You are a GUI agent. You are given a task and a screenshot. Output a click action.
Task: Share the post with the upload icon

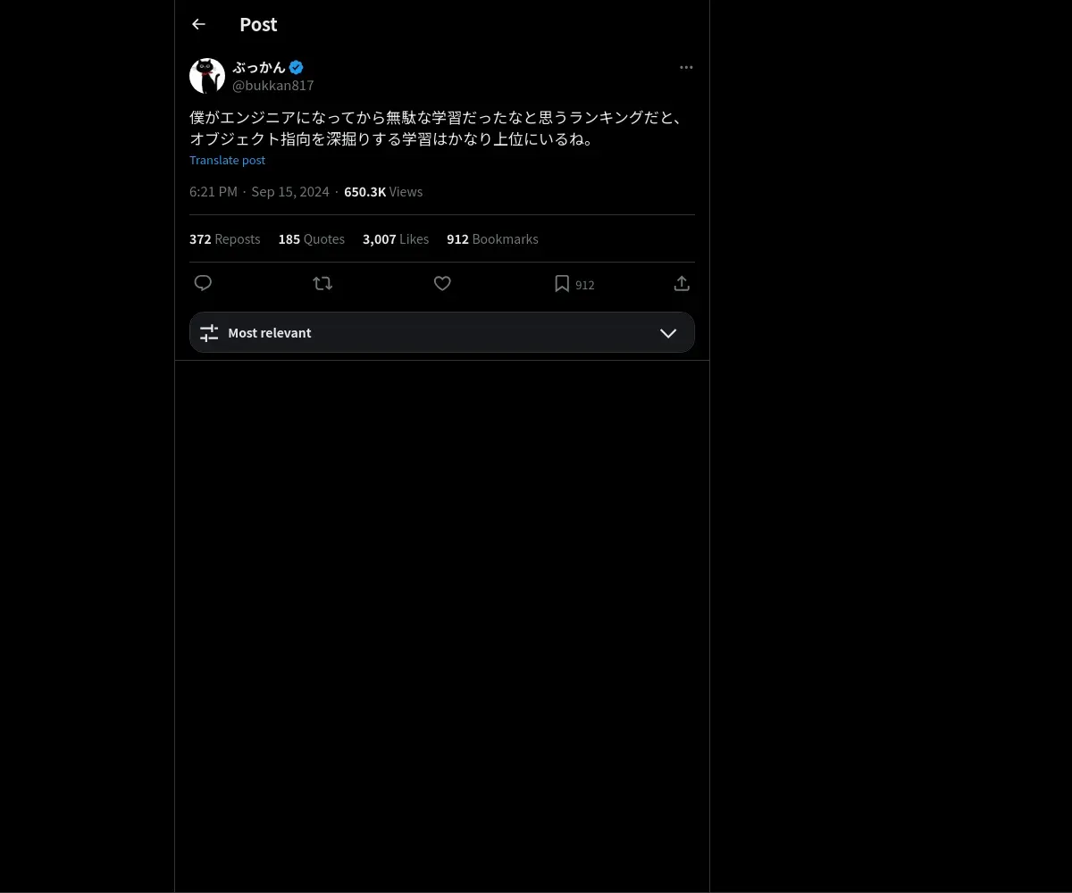pyautogui.click(x=682, y=283)
